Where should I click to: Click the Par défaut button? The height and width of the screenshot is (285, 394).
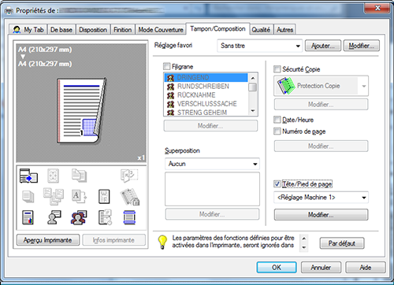point(342,243)
